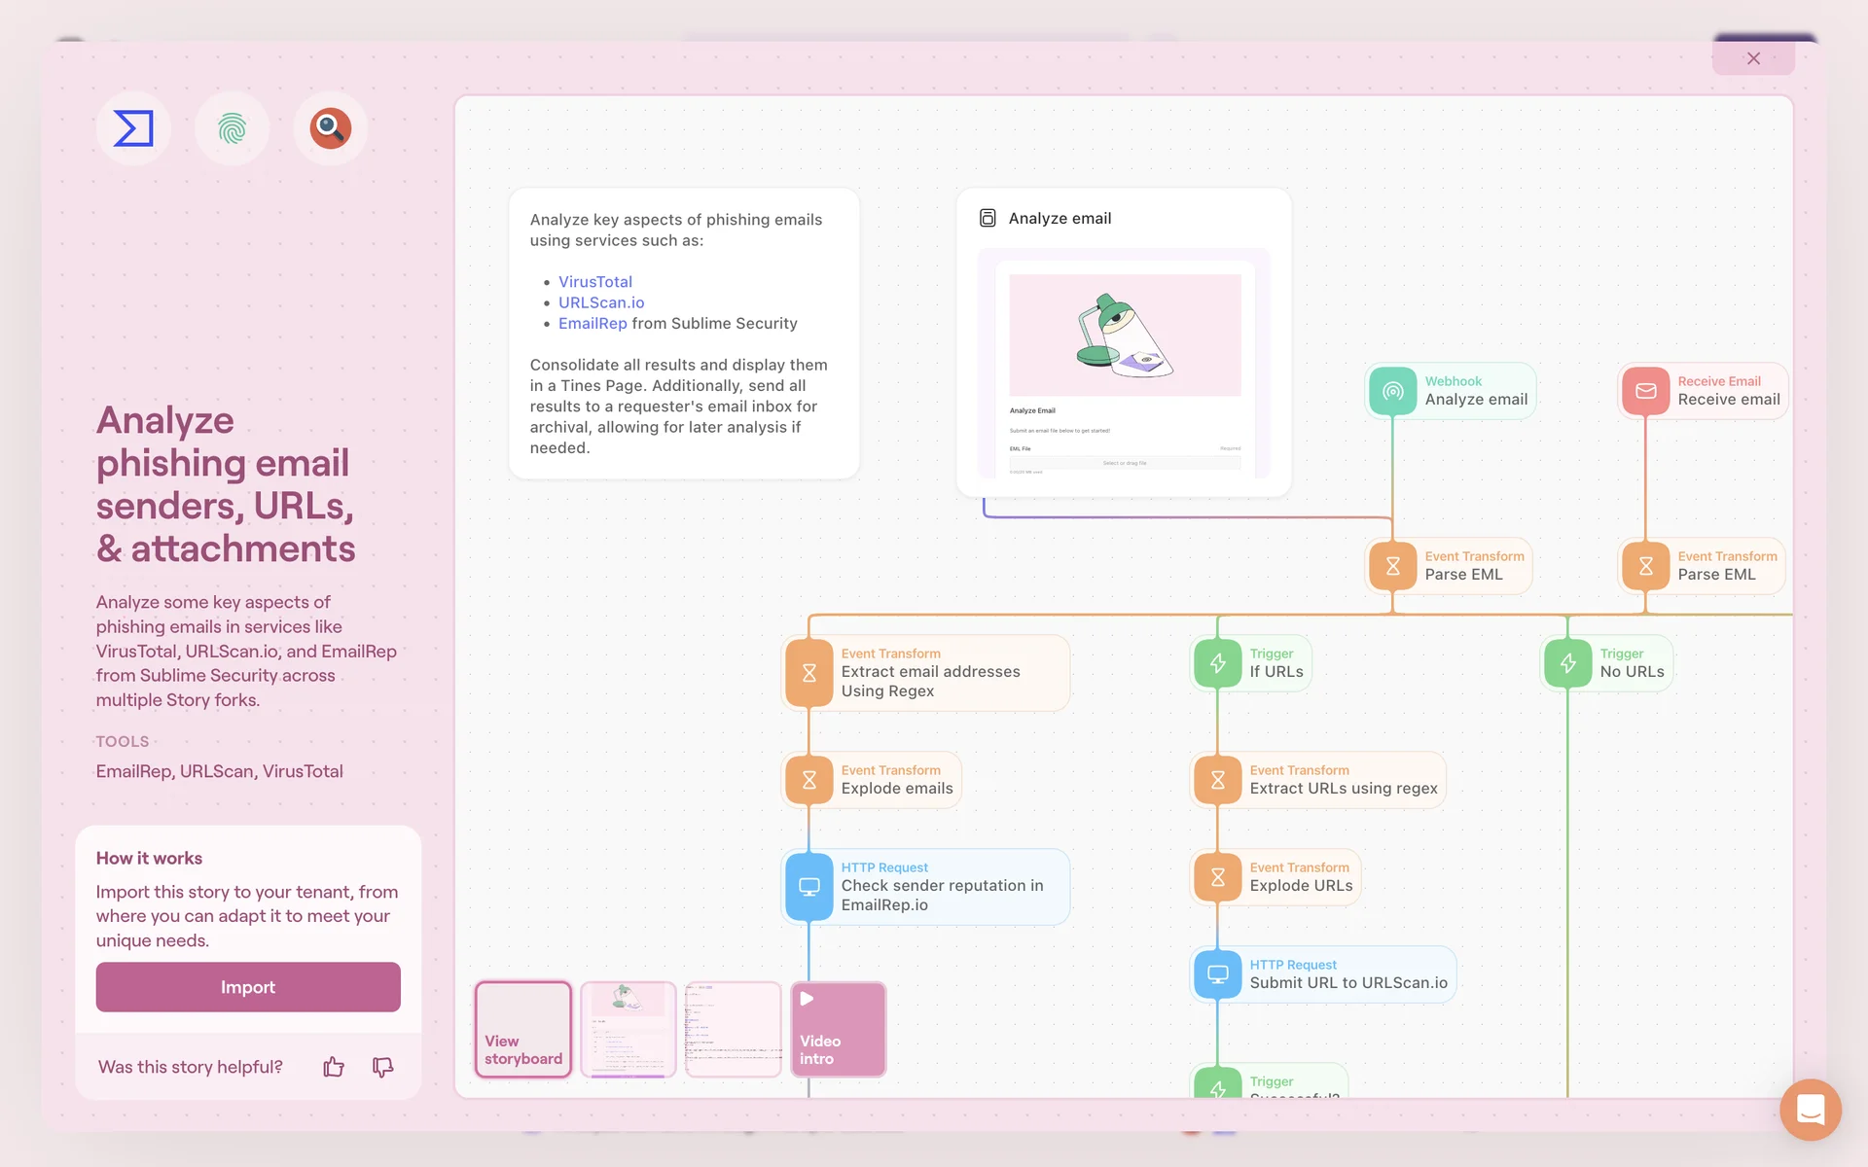This screenshot has height=1167, width=1868.
Task: Click the thumbs down feedback icon
Action: [382, 1067]
